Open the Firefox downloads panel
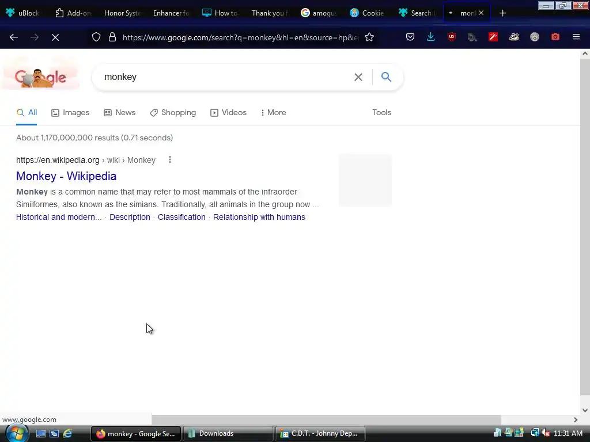The image size is (590, 442). 431,37
